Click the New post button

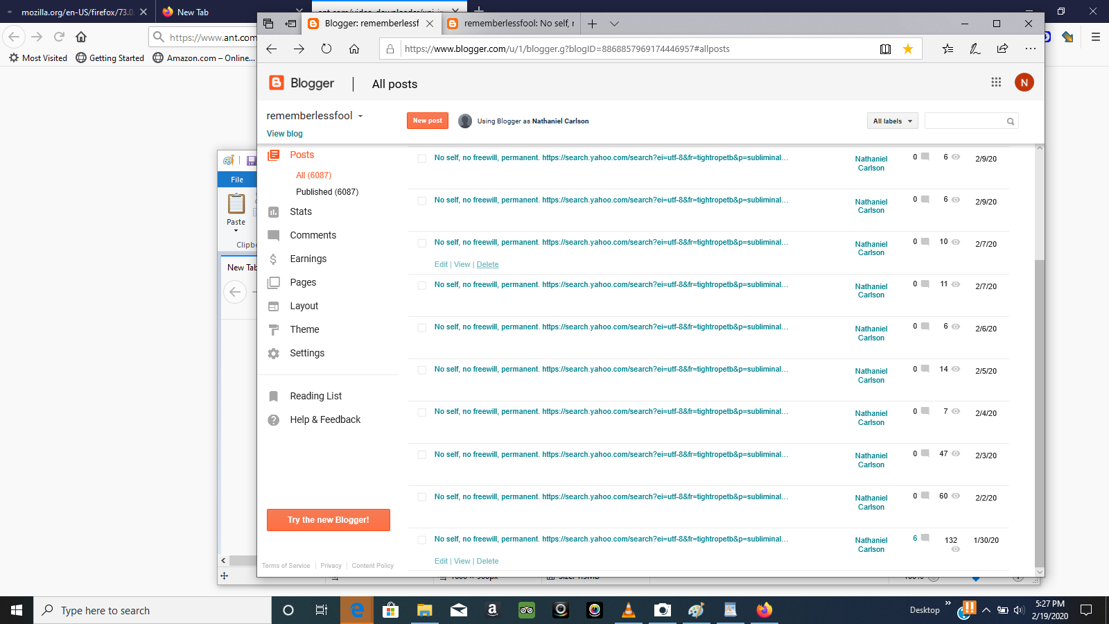coord(428,121)
